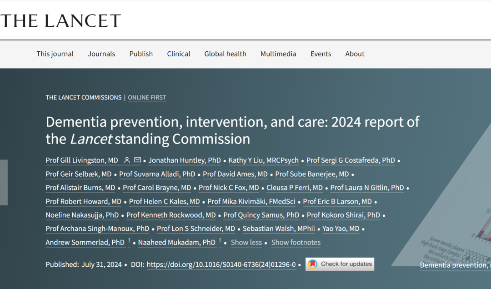Select author Jonathan Huntley, PhD
The height and width of the screenshot is (289, 491).
click(185, 160)
